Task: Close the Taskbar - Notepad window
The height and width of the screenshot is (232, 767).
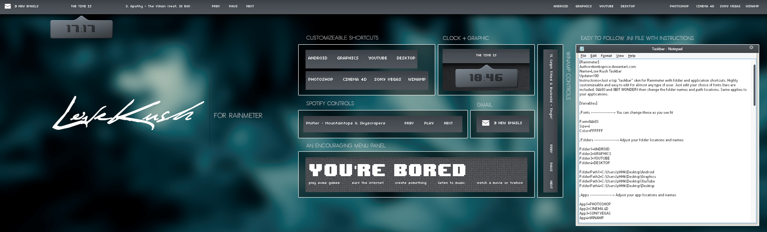Action: [x=751, y=48]
